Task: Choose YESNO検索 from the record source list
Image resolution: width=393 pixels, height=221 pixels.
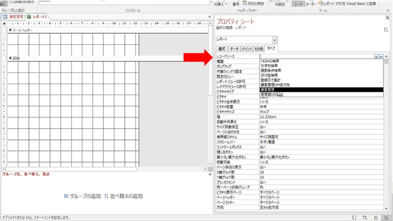Action: pos(322,61)
